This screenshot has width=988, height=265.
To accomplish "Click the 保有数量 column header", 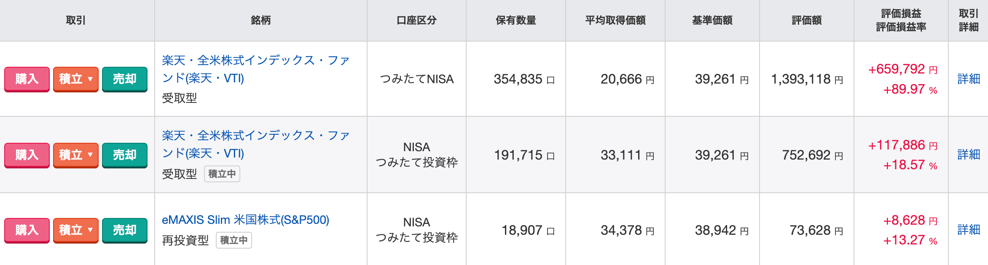I will coord(516,20).
